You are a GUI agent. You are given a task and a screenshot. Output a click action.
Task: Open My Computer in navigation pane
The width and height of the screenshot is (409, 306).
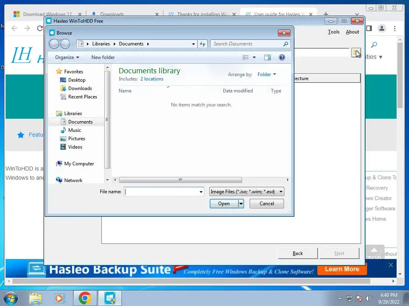click(x=79, y=164)
